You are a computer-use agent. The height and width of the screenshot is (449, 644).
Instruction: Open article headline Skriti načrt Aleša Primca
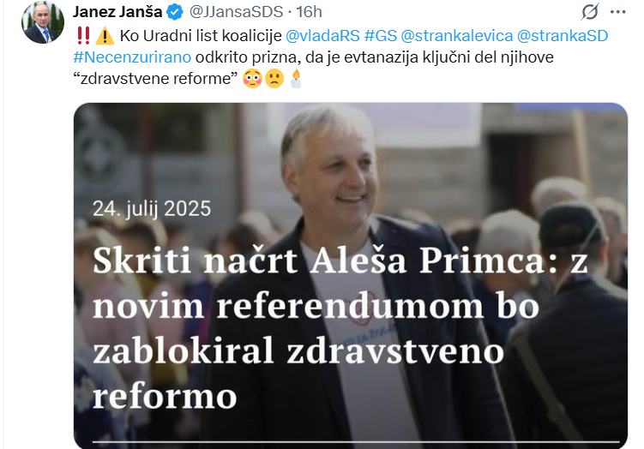(x=340, y=328)
